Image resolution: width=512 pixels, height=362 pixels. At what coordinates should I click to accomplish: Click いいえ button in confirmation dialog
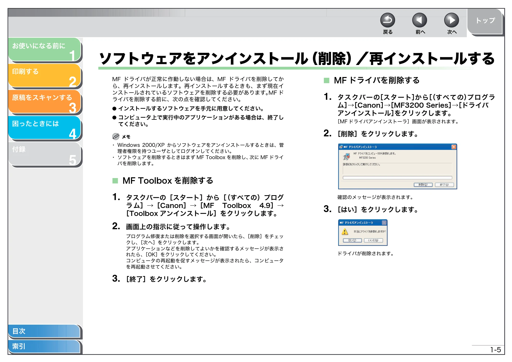[x=373, y=240]
